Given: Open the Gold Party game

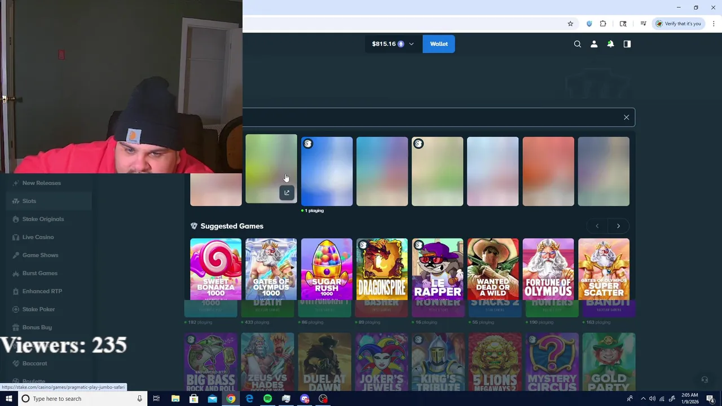Looking at the screenshot, I should pyautogui.click(x=609, y=362).
